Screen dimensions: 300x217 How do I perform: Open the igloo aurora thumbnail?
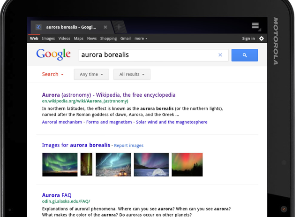[151, 164]
